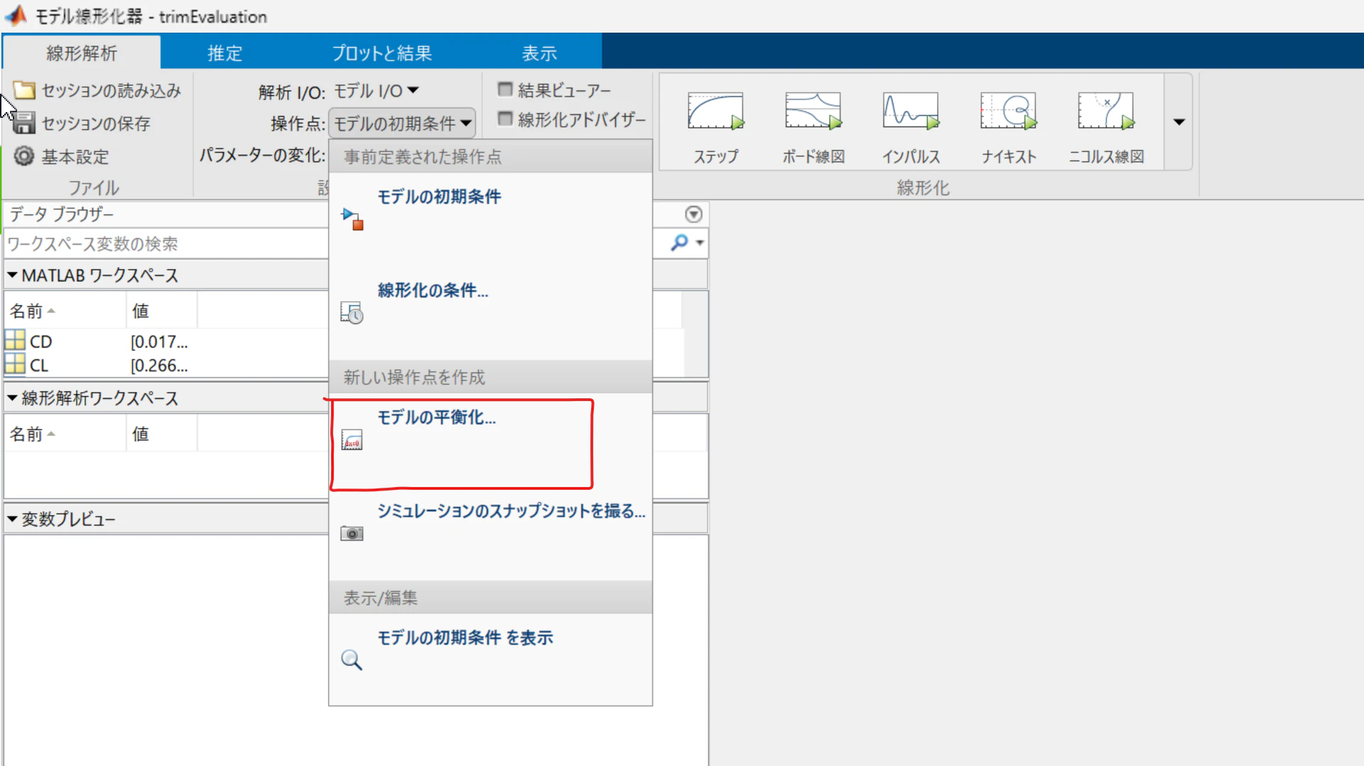Expand the extra linearization plots dropdown arrow
This screenshot has height=766, width=1364.
[x=1179, y=121]
